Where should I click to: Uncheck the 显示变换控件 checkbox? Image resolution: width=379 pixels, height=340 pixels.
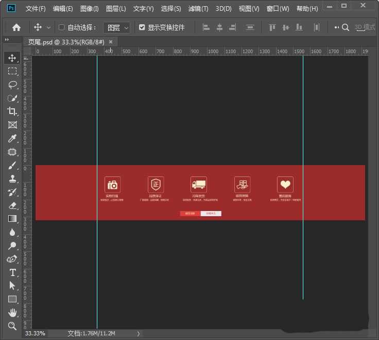[x=142, y=27]
